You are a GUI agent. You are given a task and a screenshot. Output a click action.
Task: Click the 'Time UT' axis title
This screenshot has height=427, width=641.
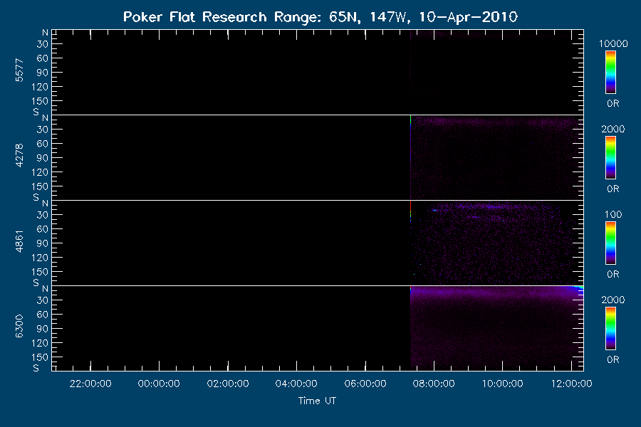coord(317,401)
